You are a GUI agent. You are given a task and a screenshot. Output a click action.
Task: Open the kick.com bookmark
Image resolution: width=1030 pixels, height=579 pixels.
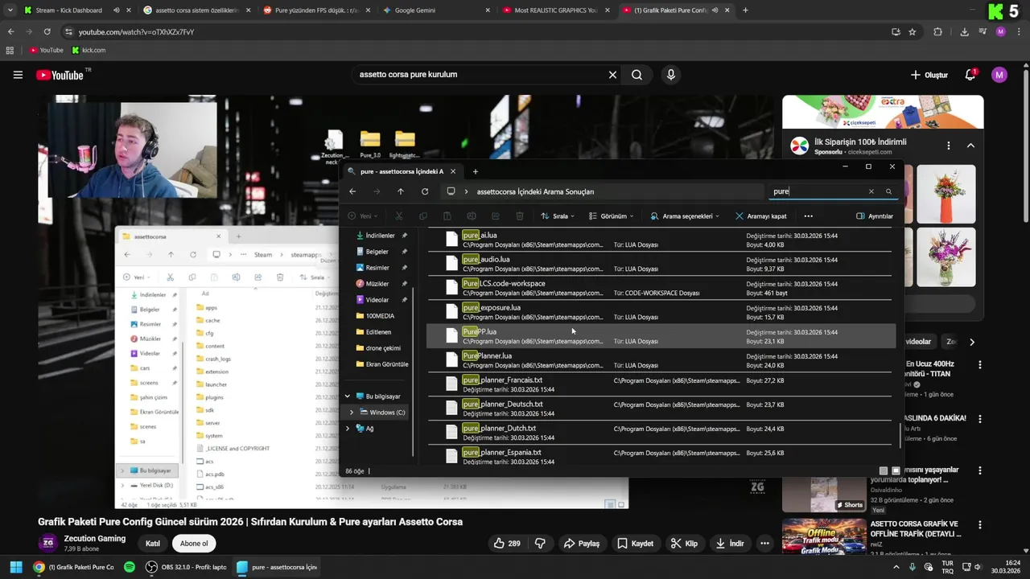tap(89, 50)
